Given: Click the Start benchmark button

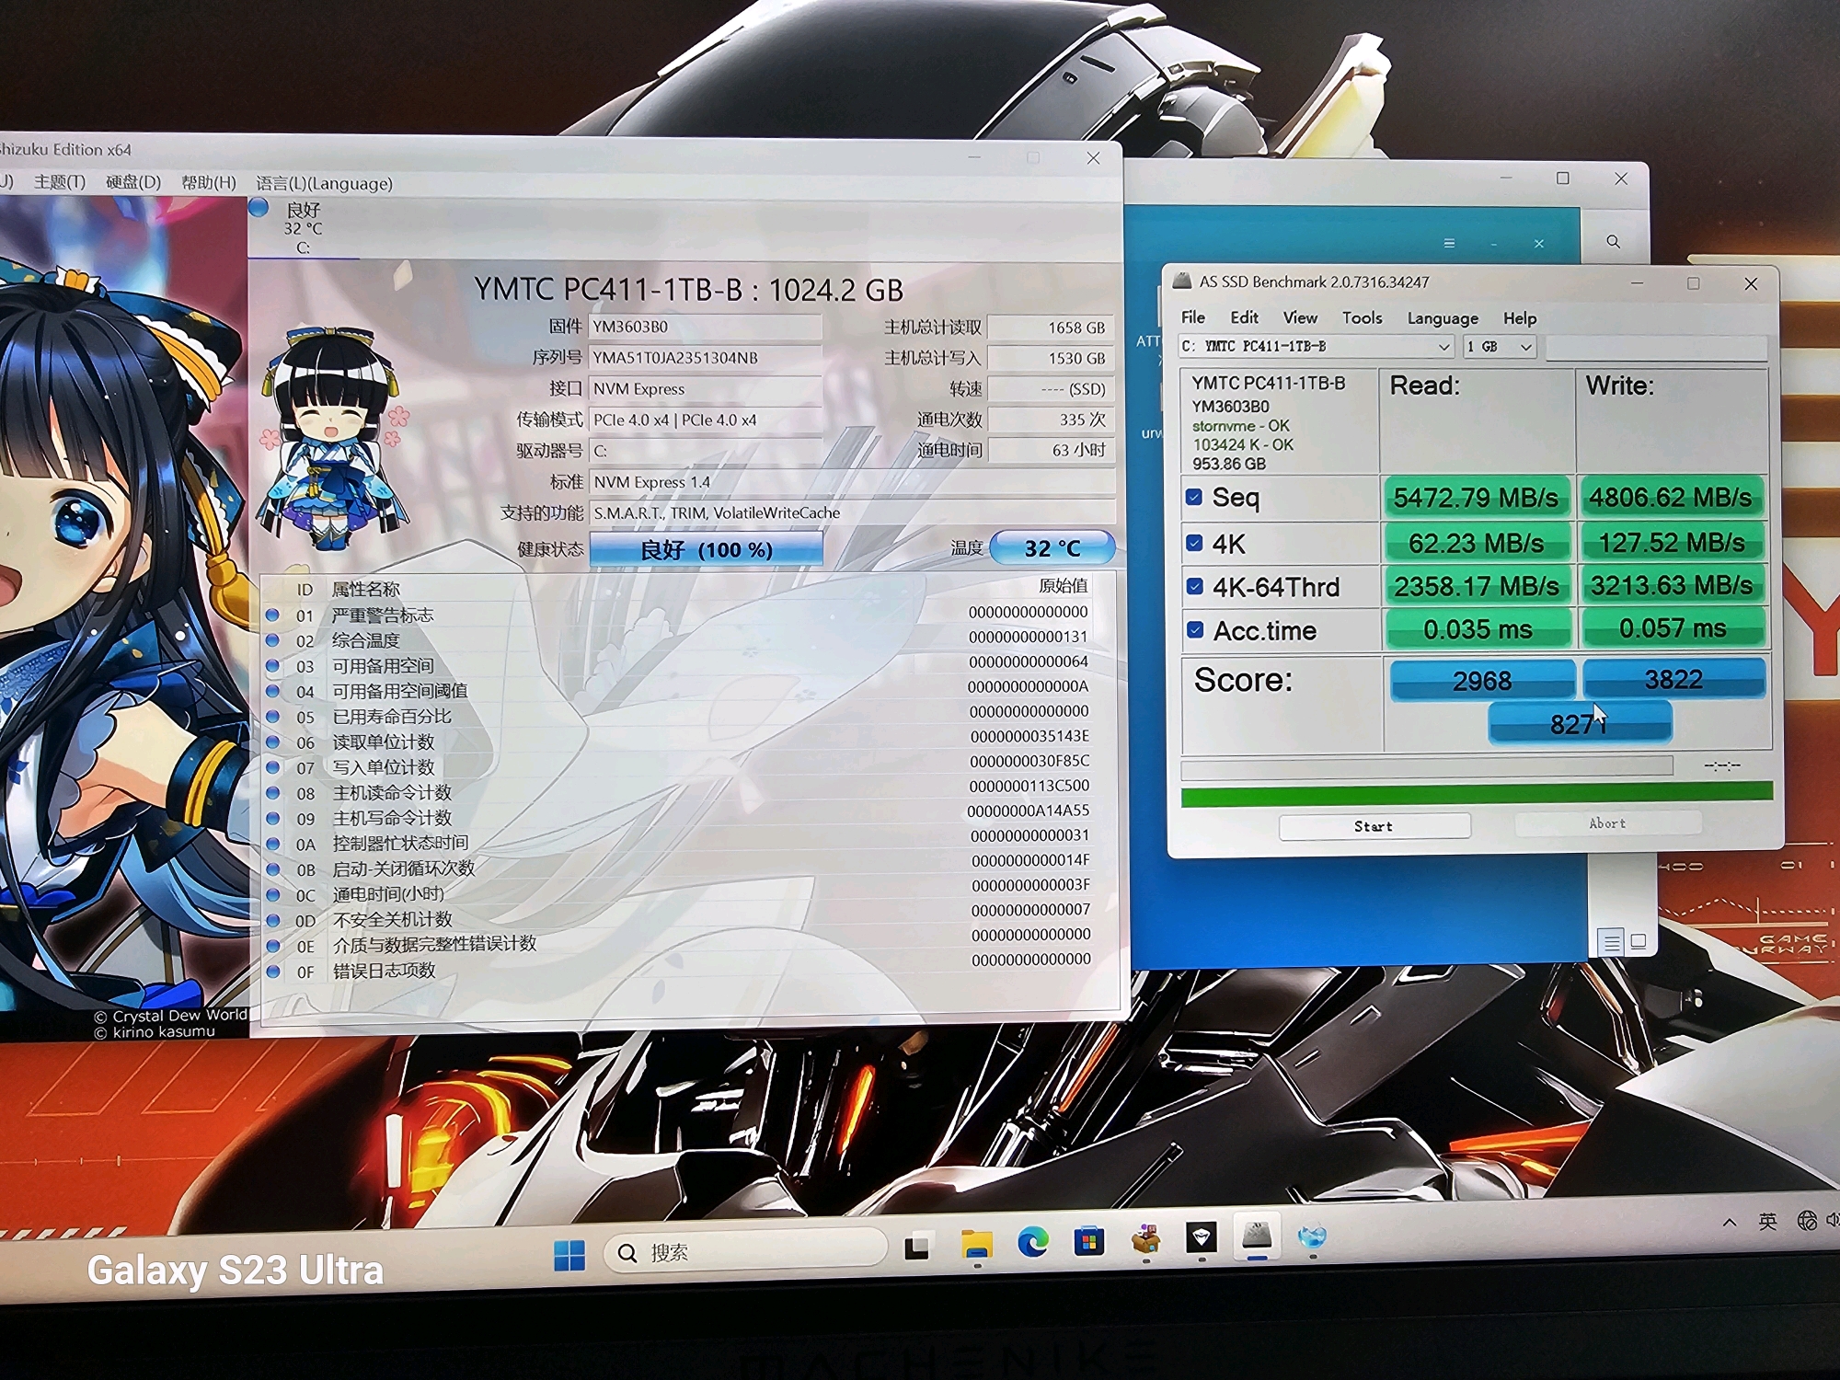Looking at the screenshot, I should coord(1374,826).
